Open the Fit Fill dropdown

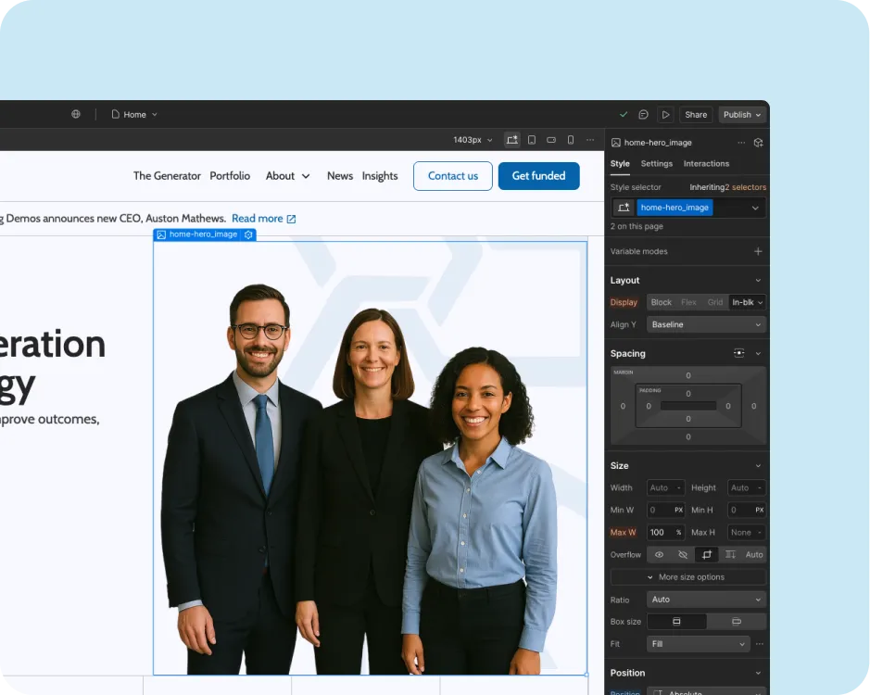[698, 644]
